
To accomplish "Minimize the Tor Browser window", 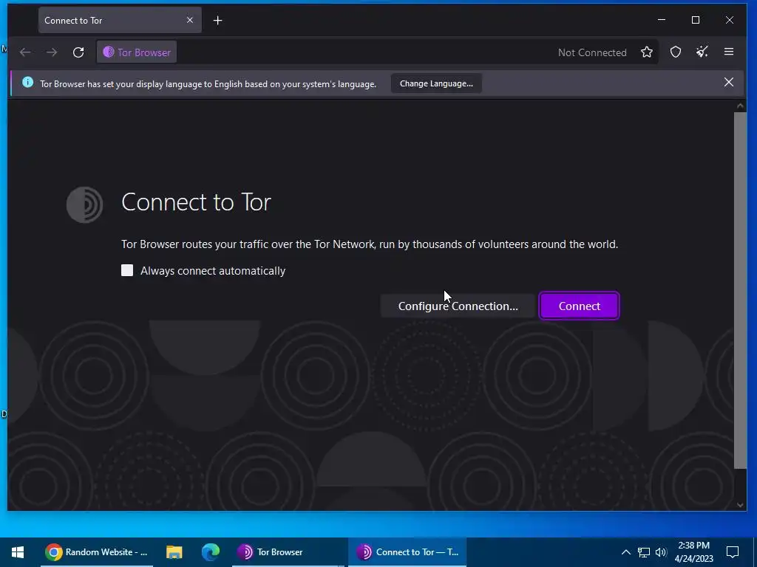I will pyautogui.click(x=662, y=20).
